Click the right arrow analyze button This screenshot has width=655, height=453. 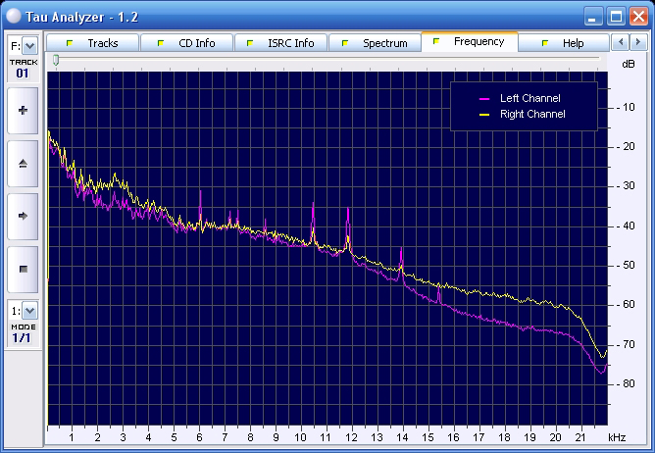[23, 215]
